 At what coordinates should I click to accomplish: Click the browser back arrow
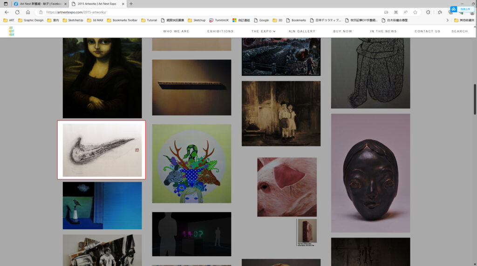click(x=7, y=12)
